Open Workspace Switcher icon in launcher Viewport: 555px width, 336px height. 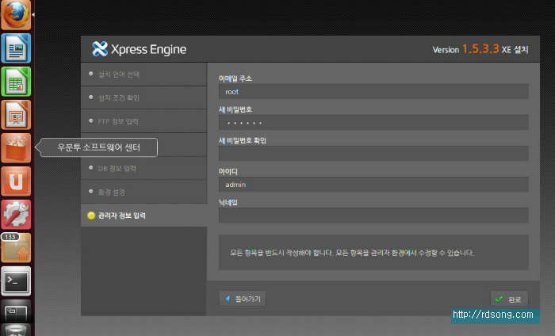[16, 313]
